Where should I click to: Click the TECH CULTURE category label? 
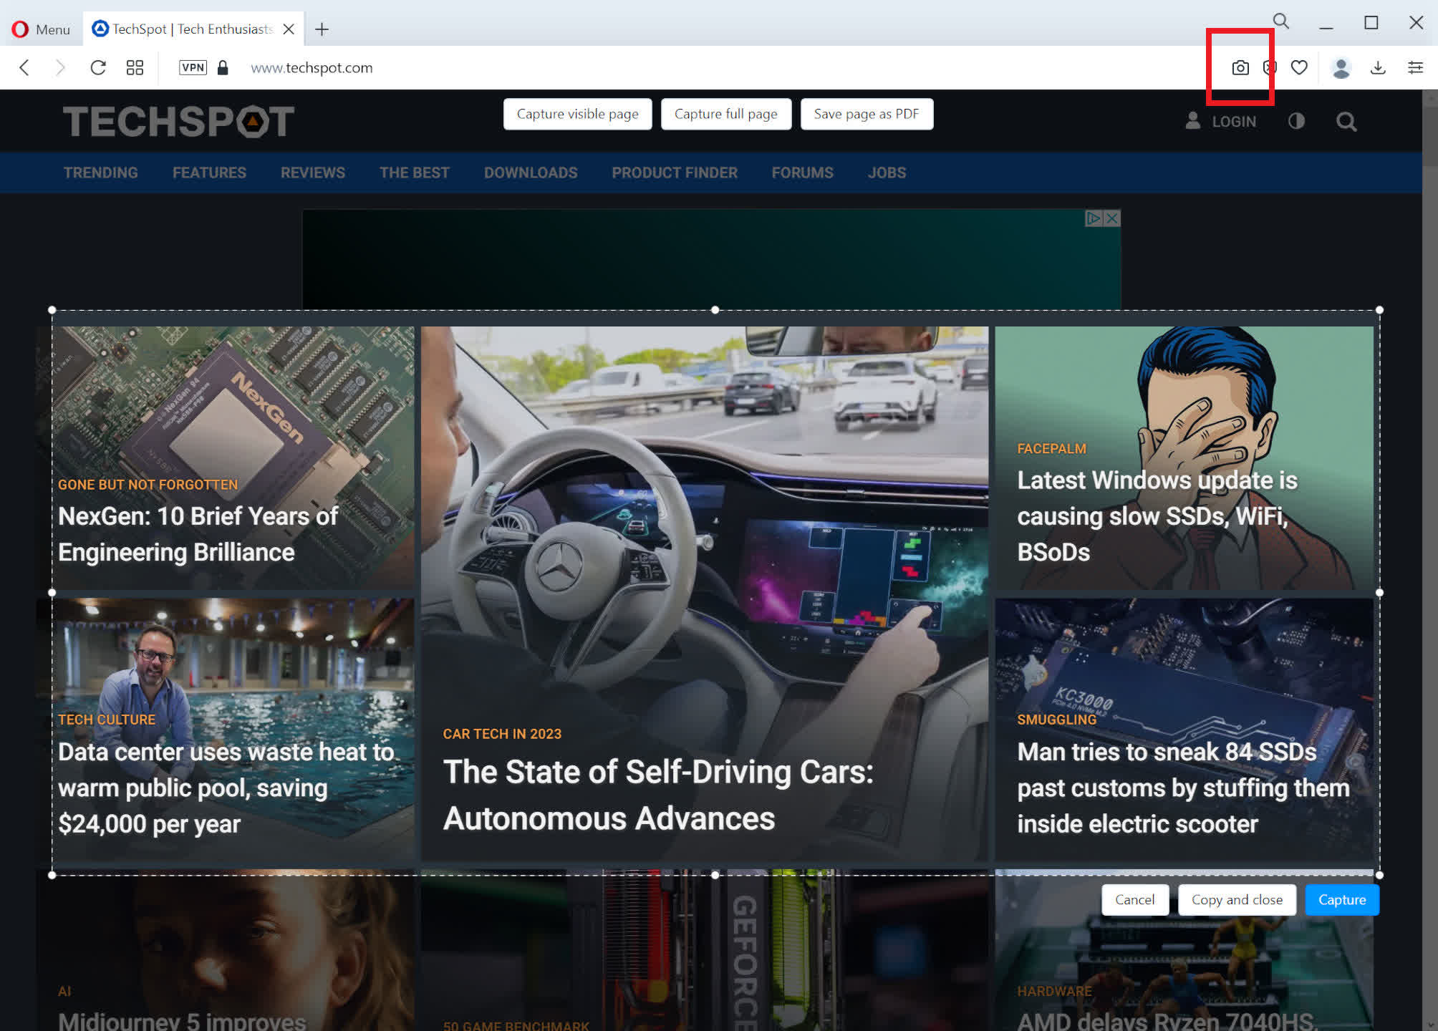click(107, 720)
